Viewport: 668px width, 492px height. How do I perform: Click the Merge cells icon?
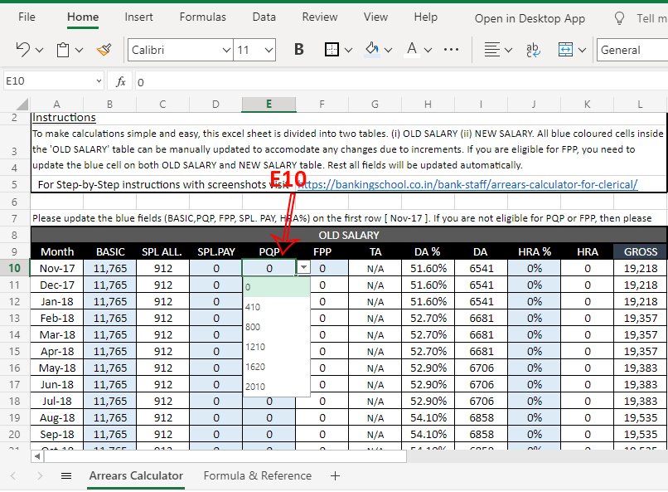[x=566, y=50]
